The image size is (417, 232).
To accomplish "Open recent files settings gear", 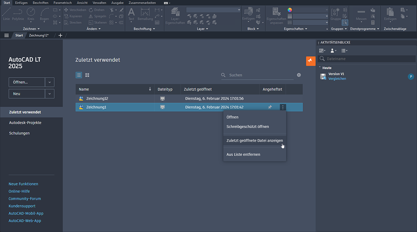I will point(299,75).
